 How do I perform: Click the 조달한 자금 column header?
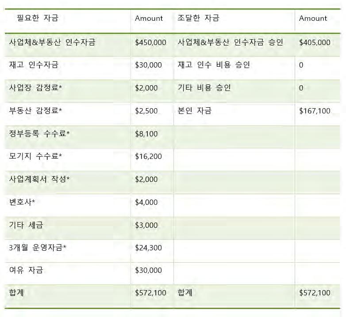coord(198,19)
